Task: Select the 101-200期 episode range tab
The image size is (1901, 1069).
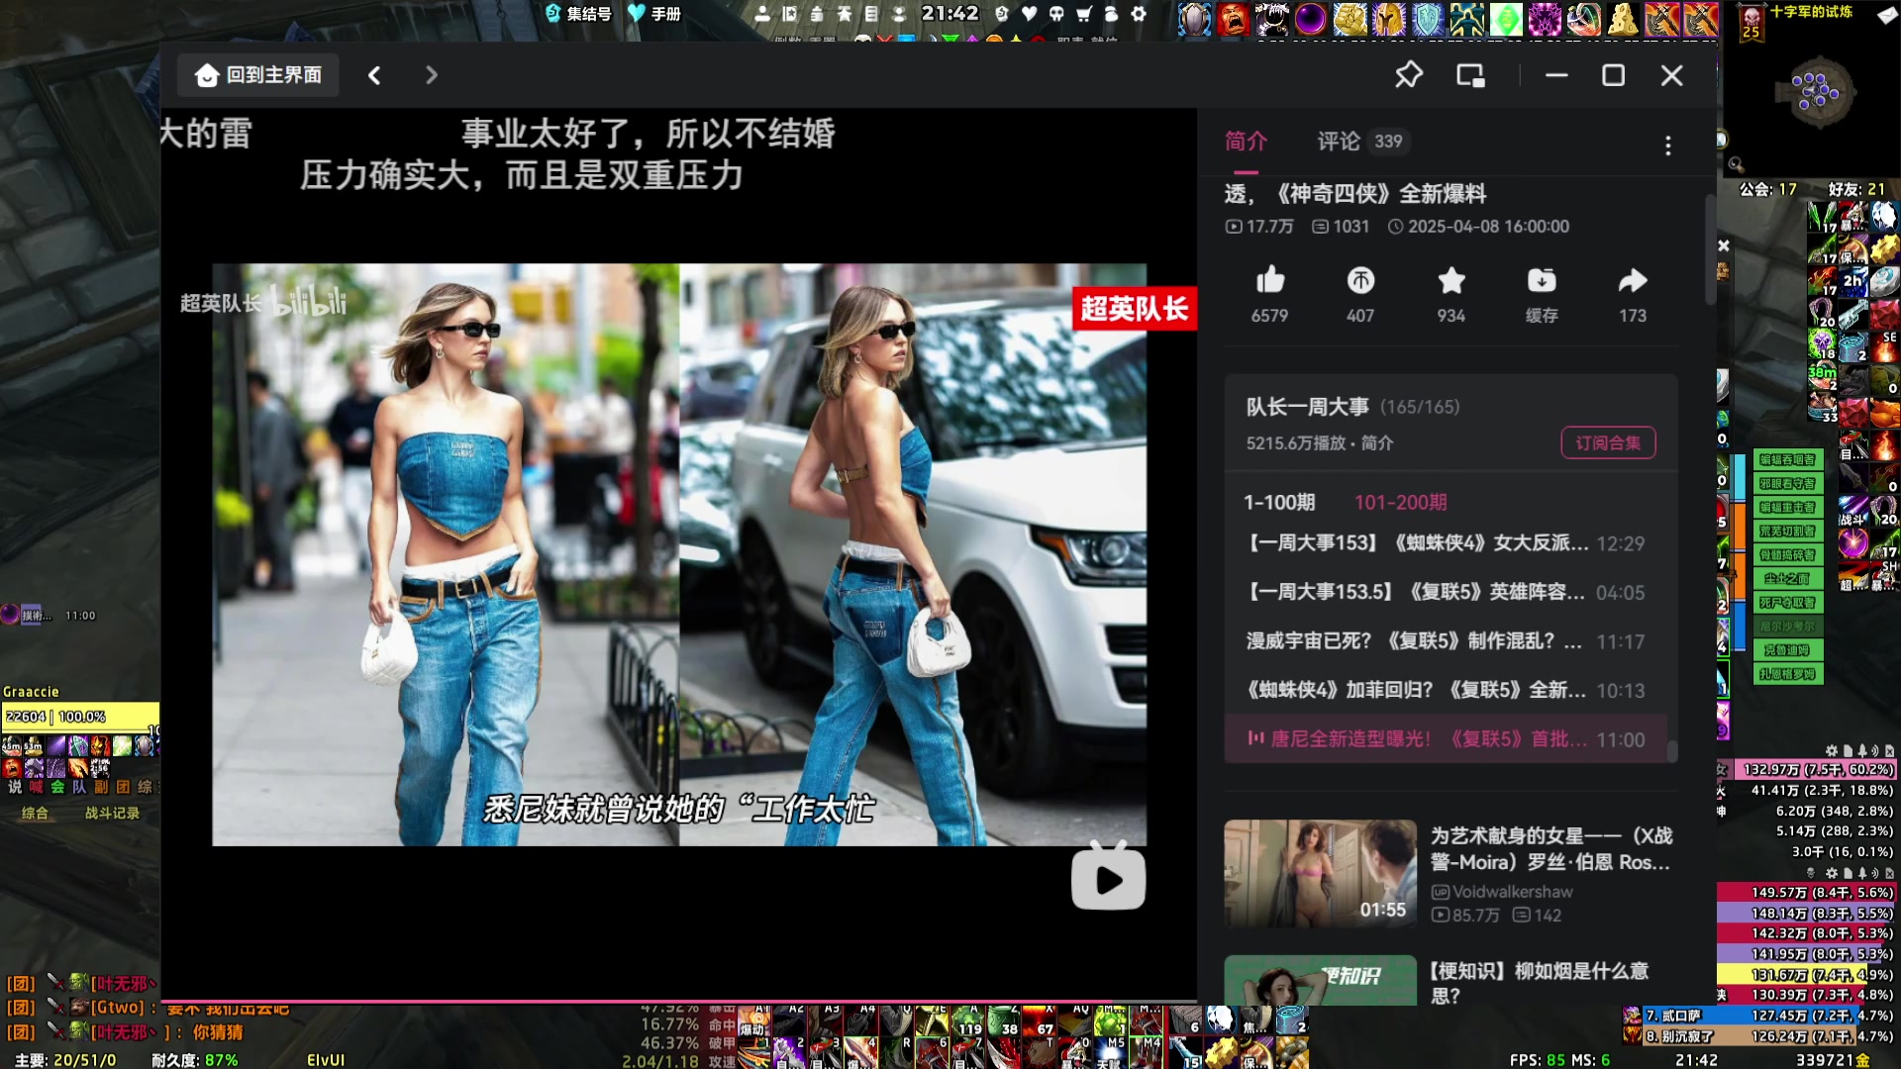Action: (1400, 503)
